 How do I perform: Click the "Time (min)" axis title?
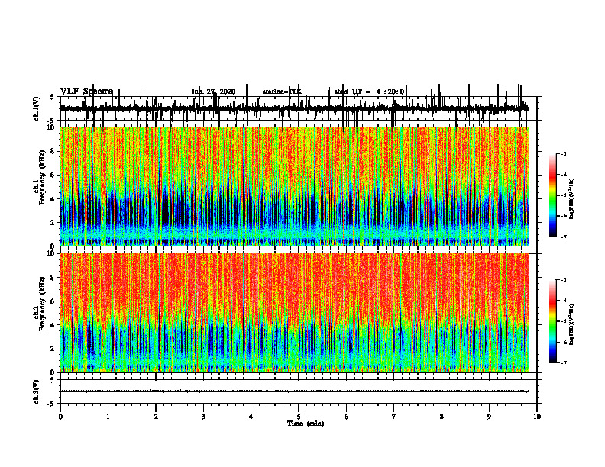click(x=306, y=424)
